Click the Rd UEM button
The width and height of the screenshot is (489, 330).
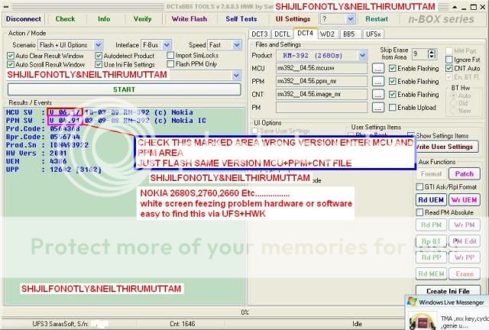click(431, 200)
